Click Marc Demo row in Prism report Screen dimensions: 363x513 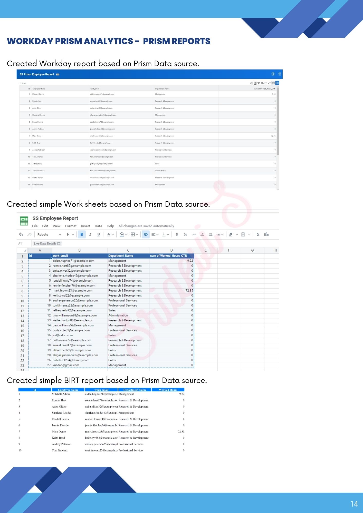(x=148, y=136)
